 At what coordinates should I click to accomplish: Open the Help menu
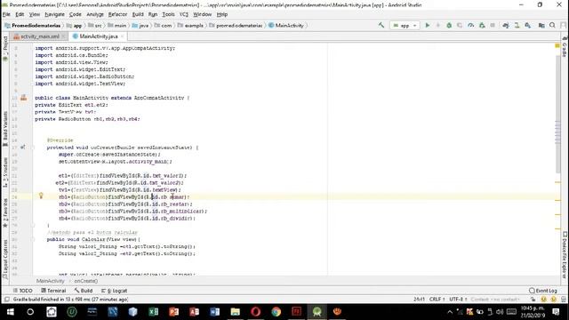point(222,14)
